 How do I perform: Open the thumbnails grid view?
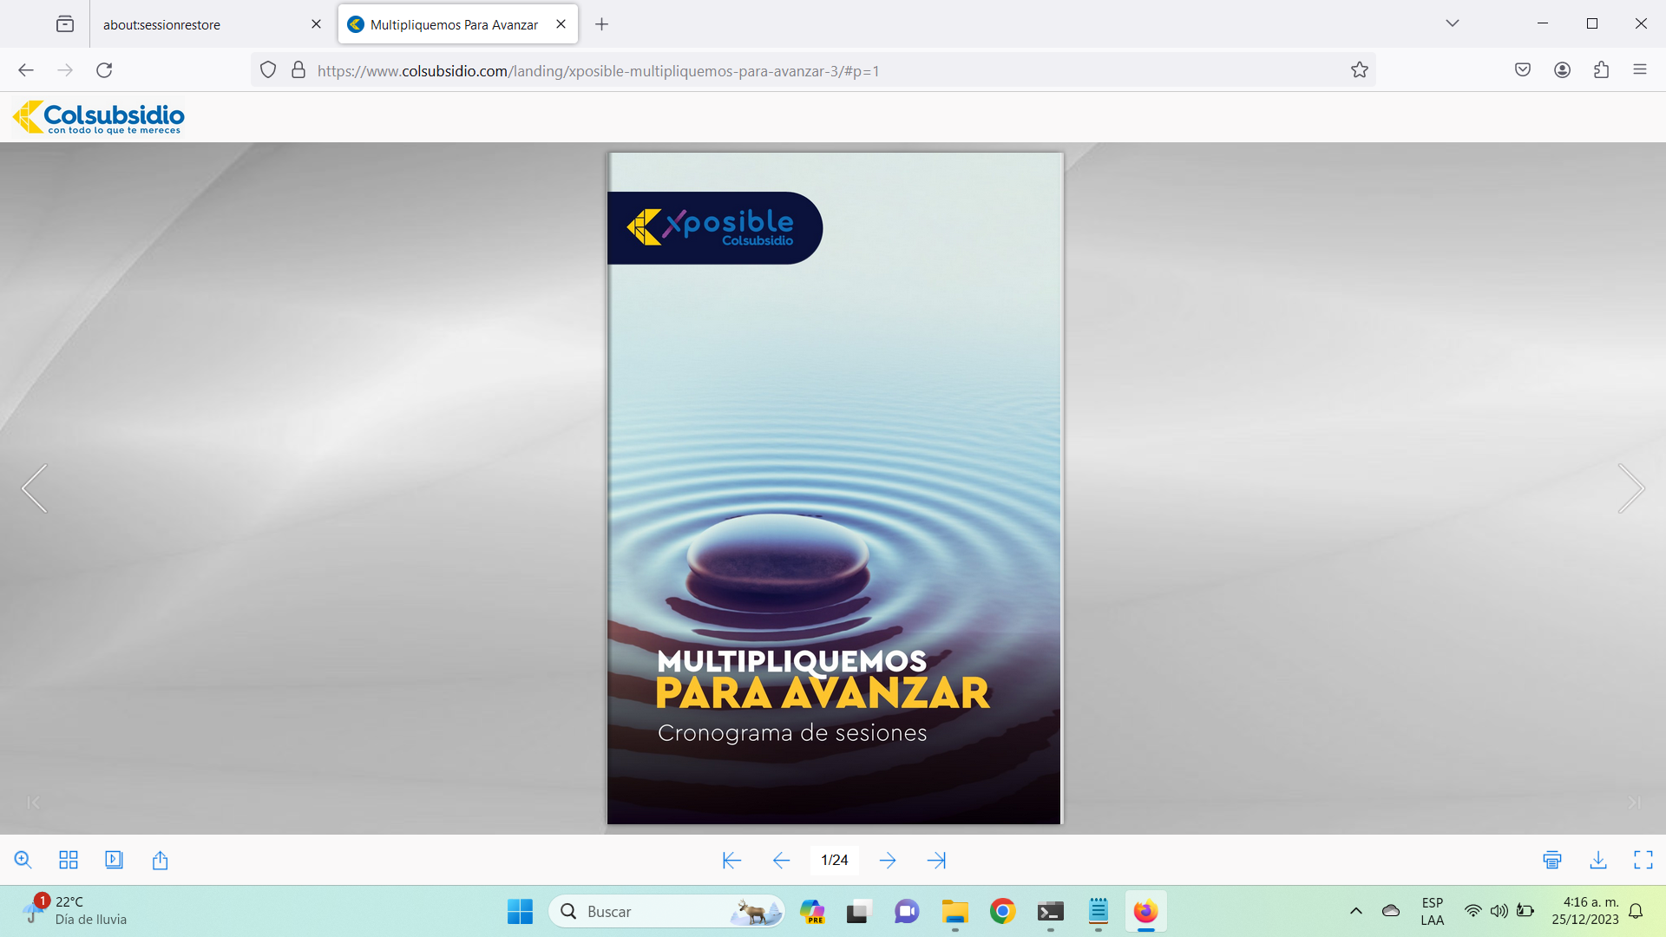tap(69, 860)
